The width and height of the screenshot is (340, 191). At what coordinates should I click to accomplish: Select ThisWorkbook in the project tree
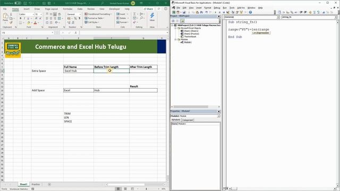(x=190, y=37)
